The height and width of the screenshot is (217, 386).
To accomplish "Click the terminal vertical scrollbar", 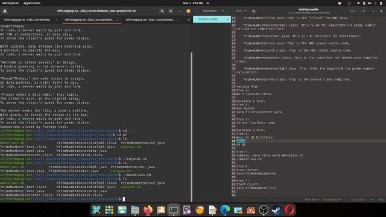I will coord(191,127).
